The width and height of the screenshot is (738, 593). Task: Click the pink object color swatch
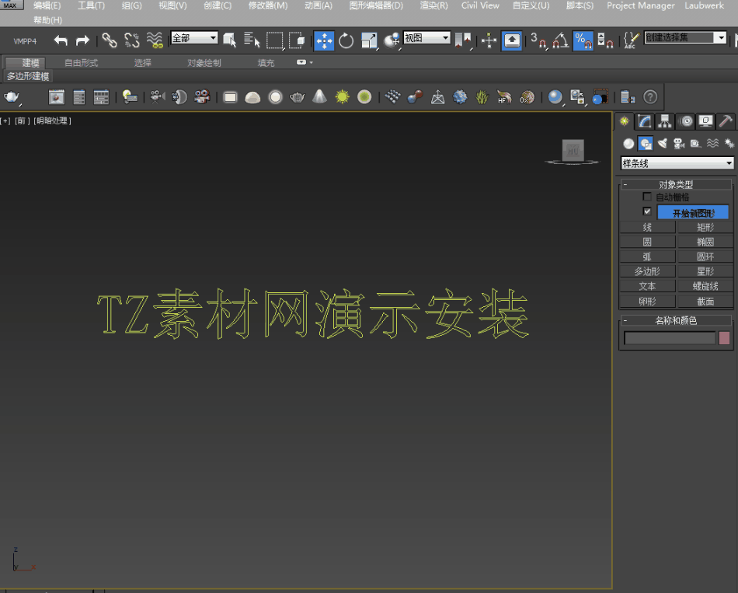(724, 338)
